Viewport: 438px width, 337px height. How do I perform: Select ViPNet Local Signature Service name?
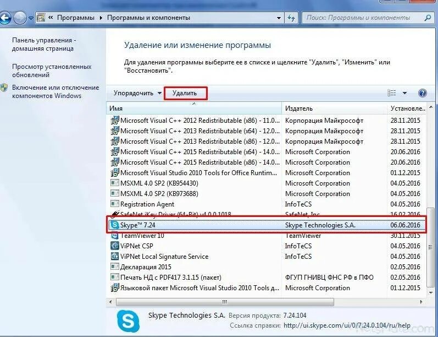[x=164, y=257]
